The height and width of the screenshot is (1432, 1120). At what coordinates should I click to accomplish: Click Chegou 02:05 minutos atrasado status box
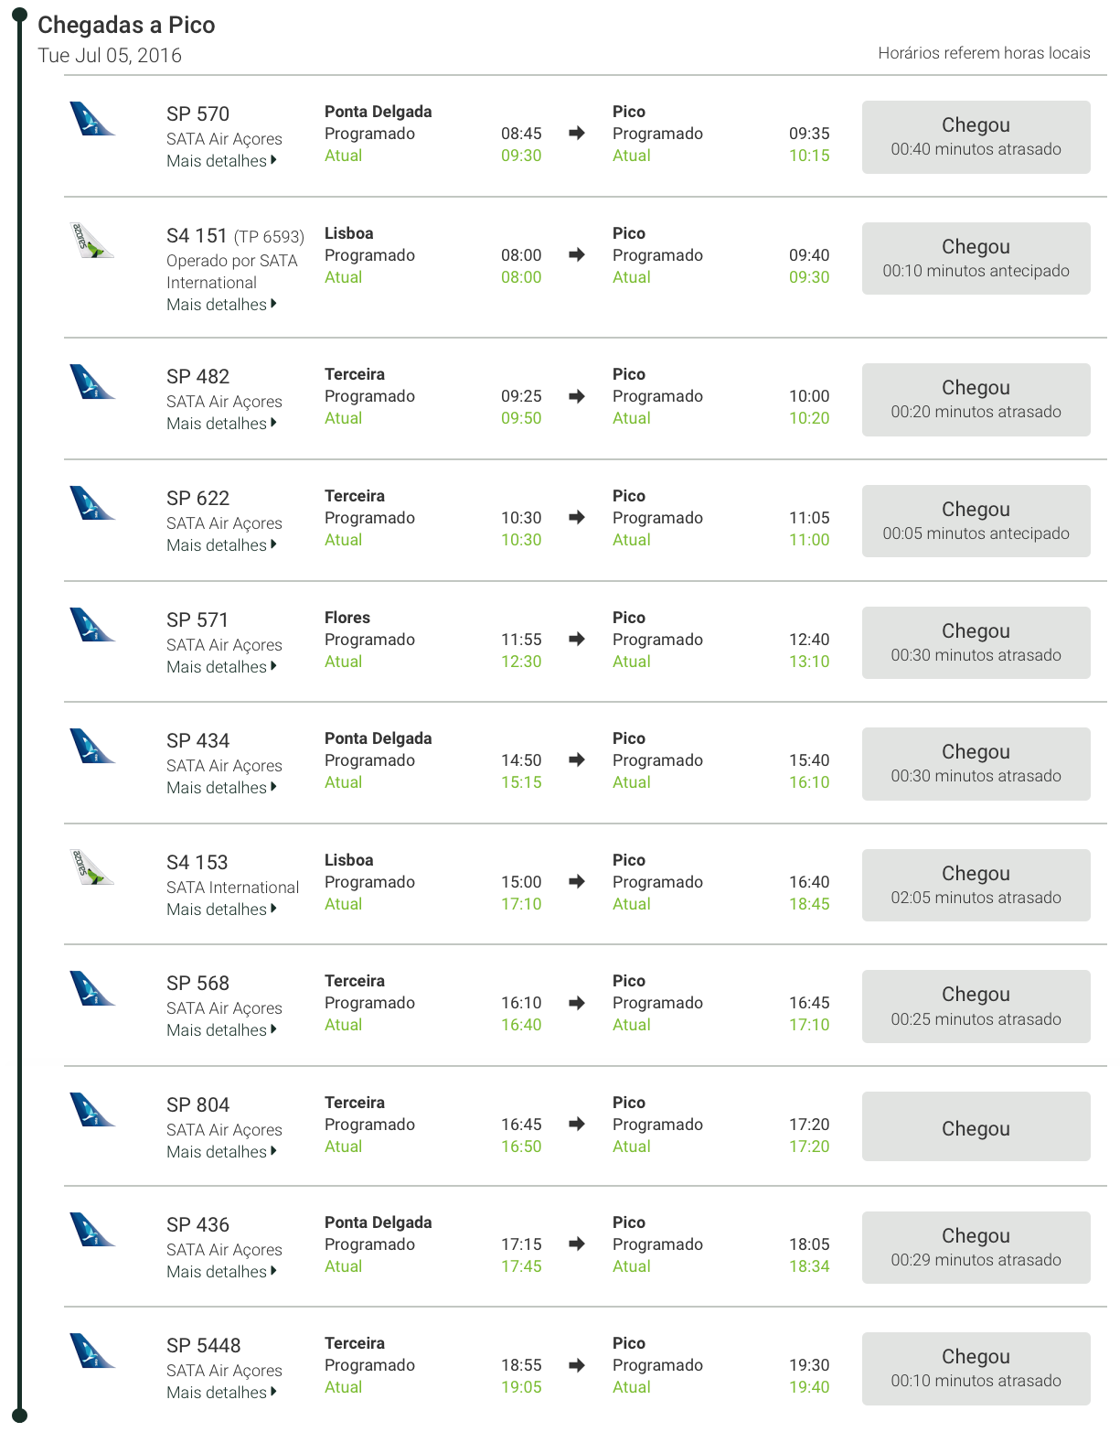[x=976, y=885]
